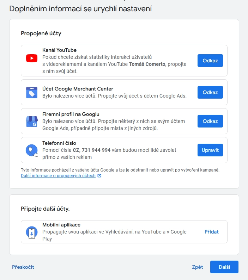Click the Firemní profil na Googlu heading
The width and height of the screenshot is (248, 280).
71,114
